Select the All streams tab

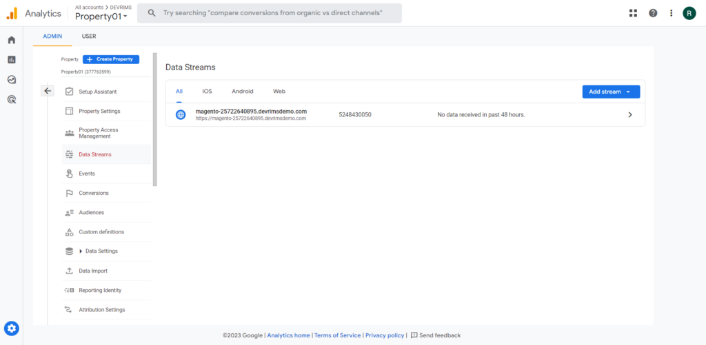(179, 92)
